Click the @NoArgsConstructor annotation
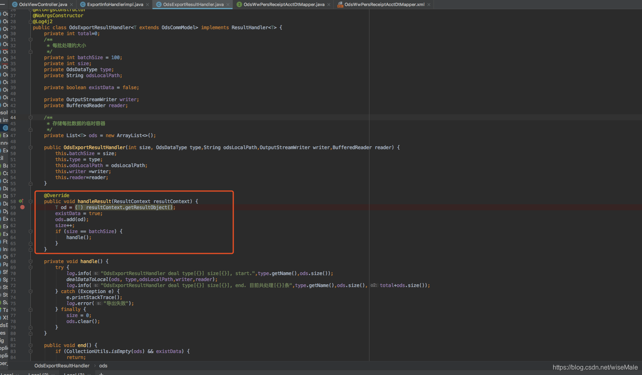 pos(58,16)
